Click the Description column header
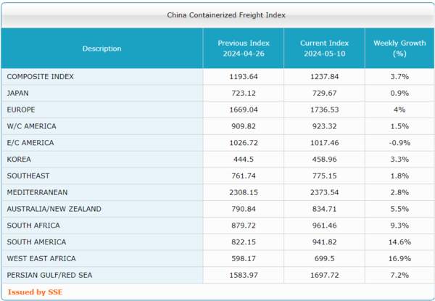Image resolution: width=435 pixels, height=301 pixels. [x=101, y=49]
